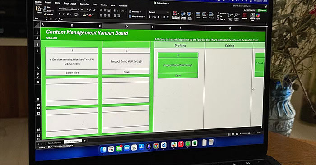Click the Find & Select magnifier icon
The height and width of the screenshot is (165, 316).
tap(237, 15)
